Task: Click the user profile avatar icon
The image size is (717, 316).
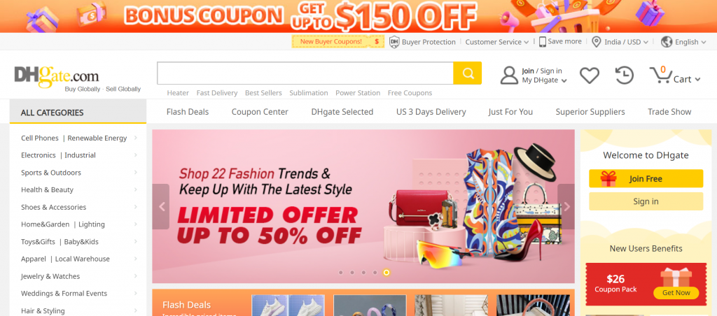Action: click(509, 76)
